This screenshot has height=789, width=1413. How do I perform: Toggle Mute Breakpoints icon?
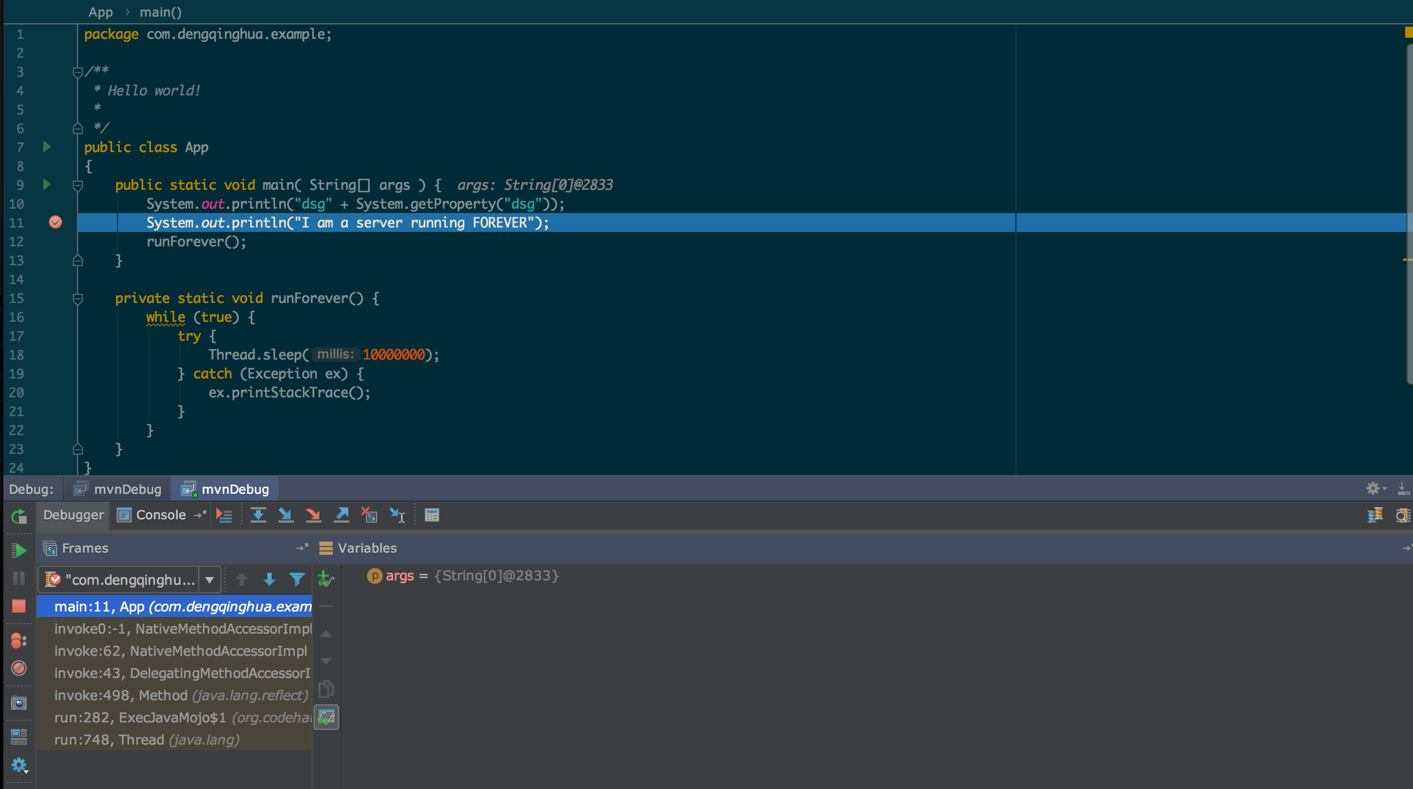[x=19, y=668]
